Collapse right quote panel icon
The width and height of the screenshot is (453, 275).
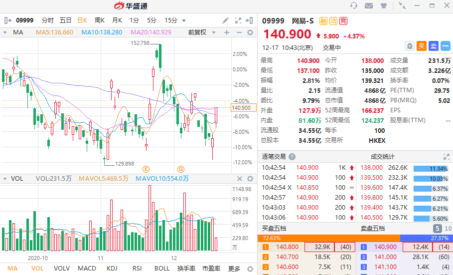coord(249,20)
